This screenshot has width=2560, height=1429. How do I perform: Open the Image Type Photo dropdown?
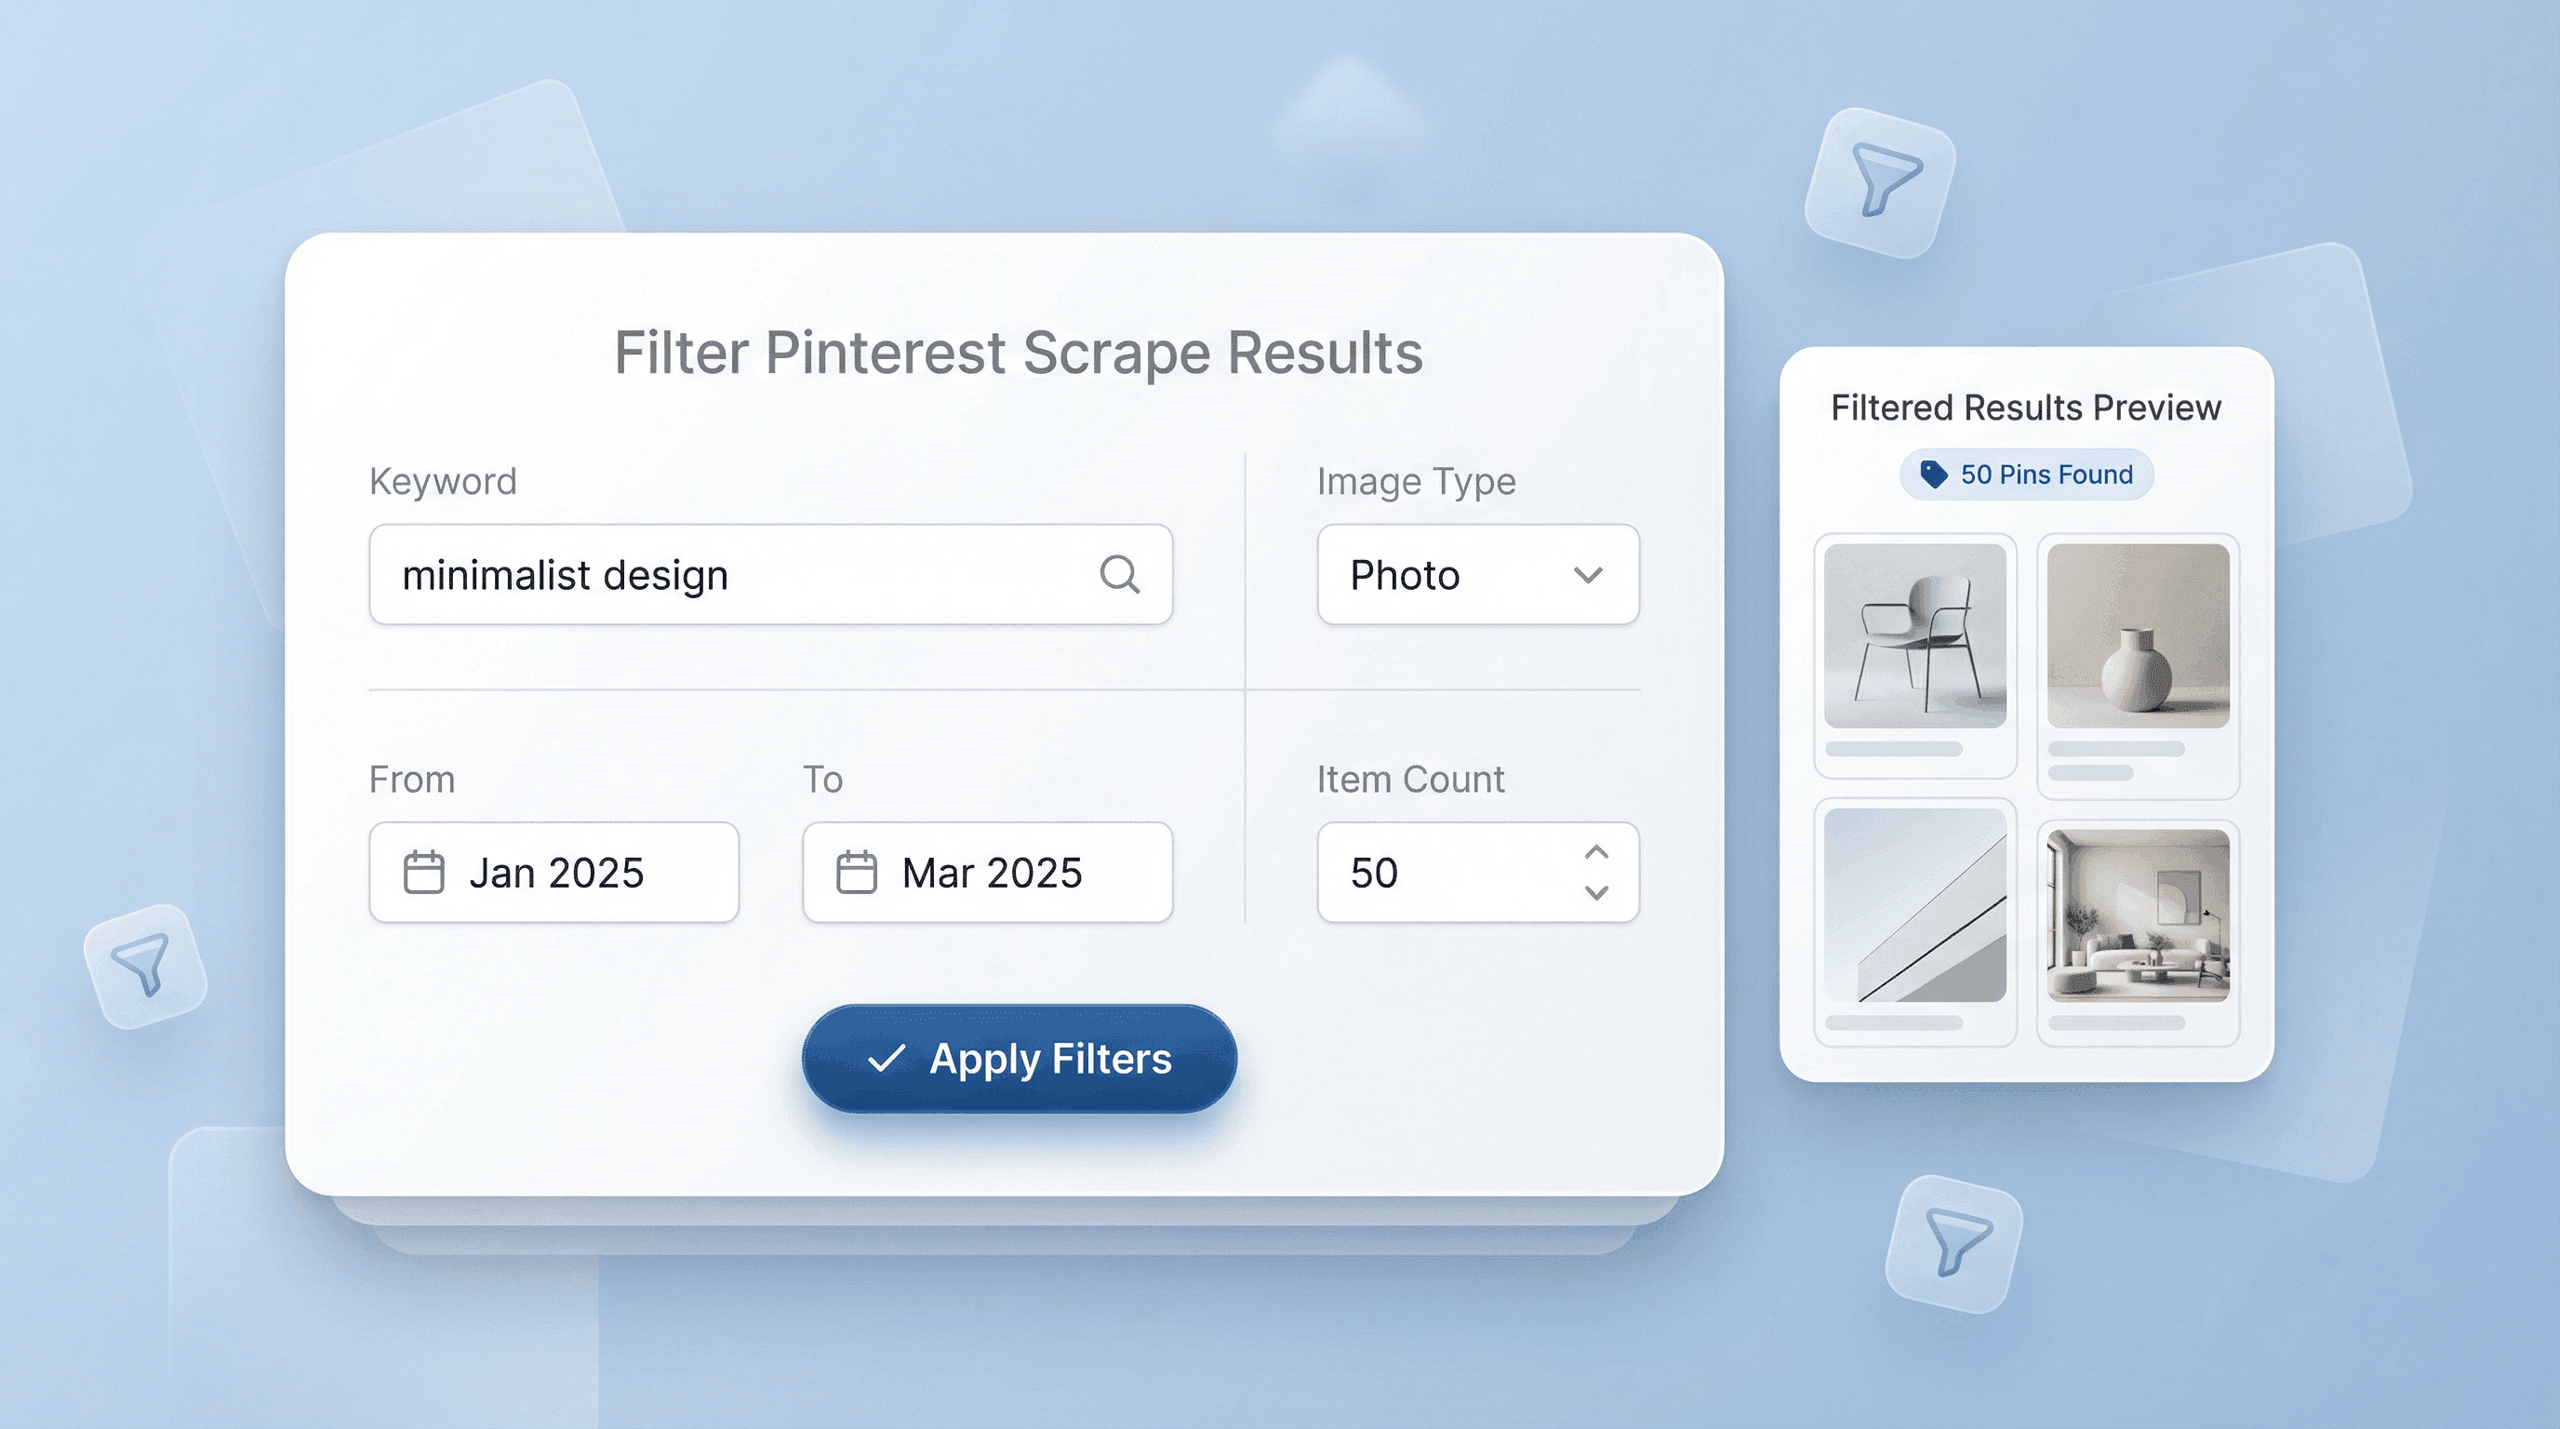1477,574
